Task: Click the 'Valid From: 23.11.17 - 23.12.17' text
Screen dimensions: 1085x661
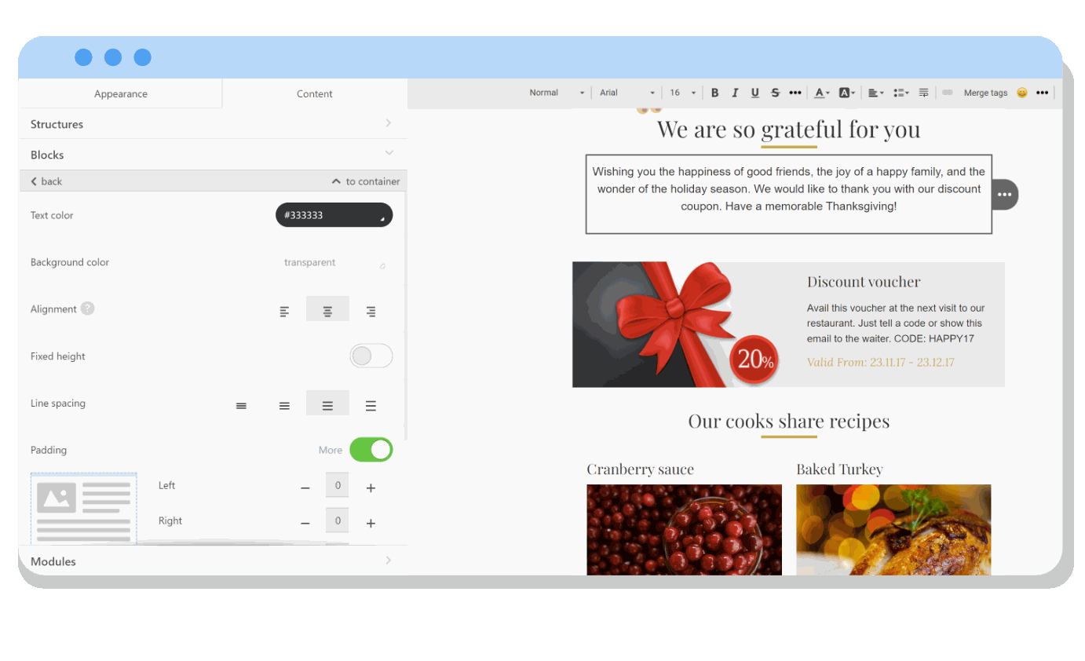Action: [x=880, y=363]
